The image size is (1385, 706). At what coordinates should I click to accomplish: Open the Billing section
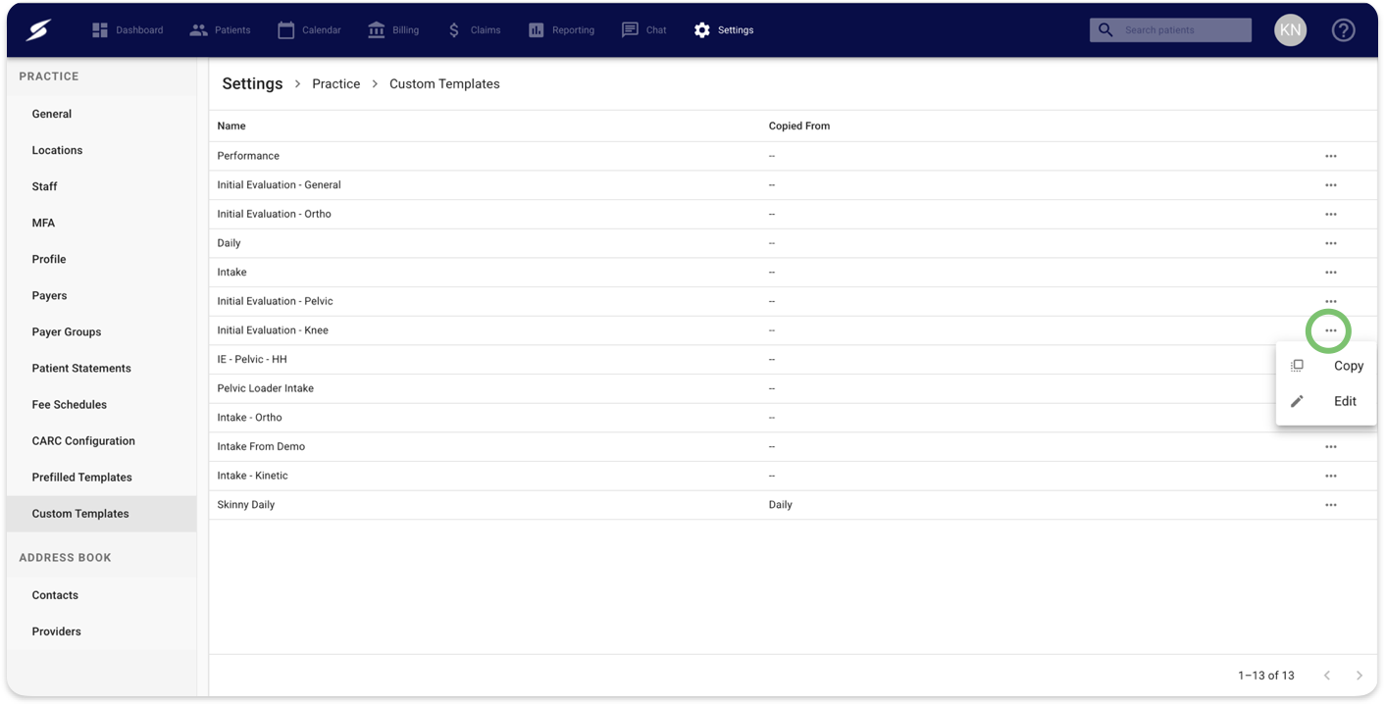(x=393, y=30)
